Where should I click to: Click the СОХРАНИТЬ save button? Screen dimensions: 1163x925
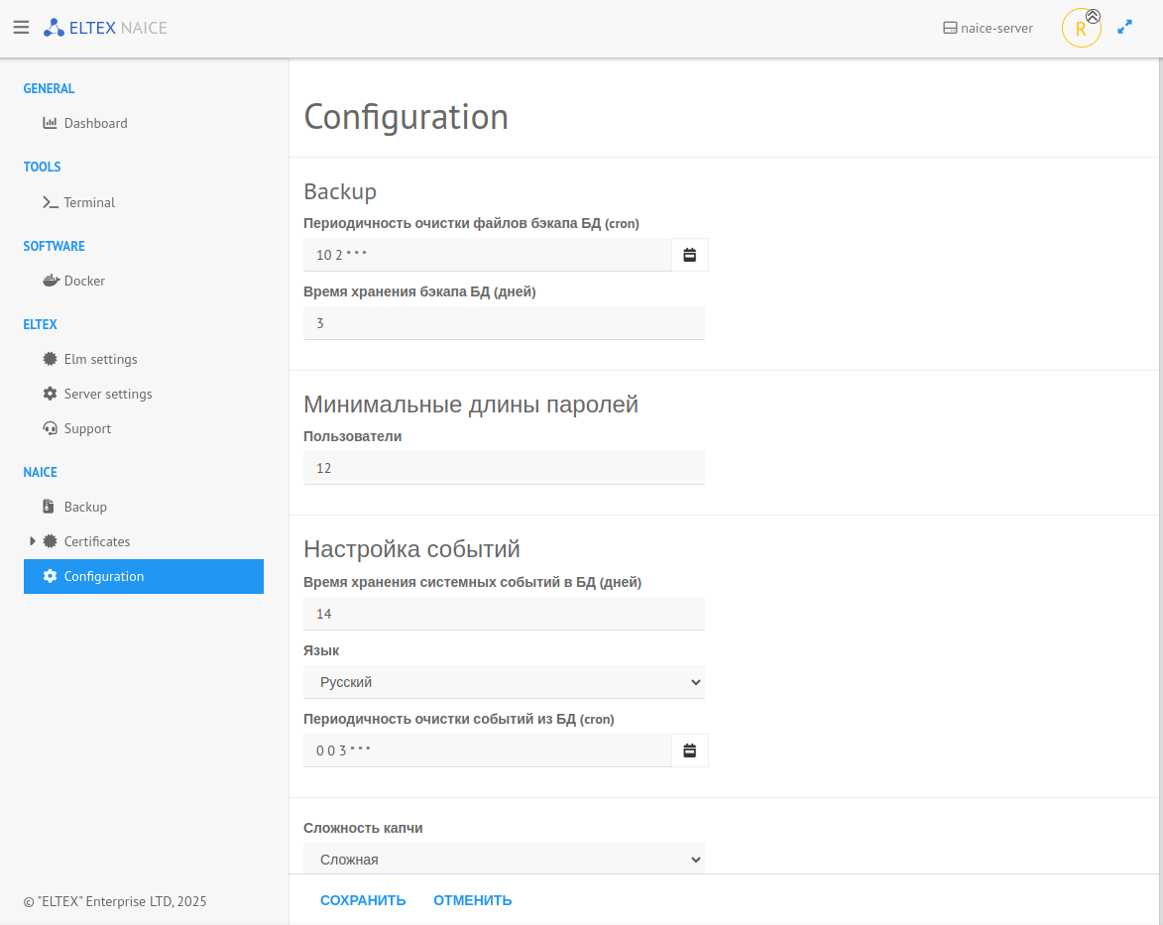tap(363, 900)
